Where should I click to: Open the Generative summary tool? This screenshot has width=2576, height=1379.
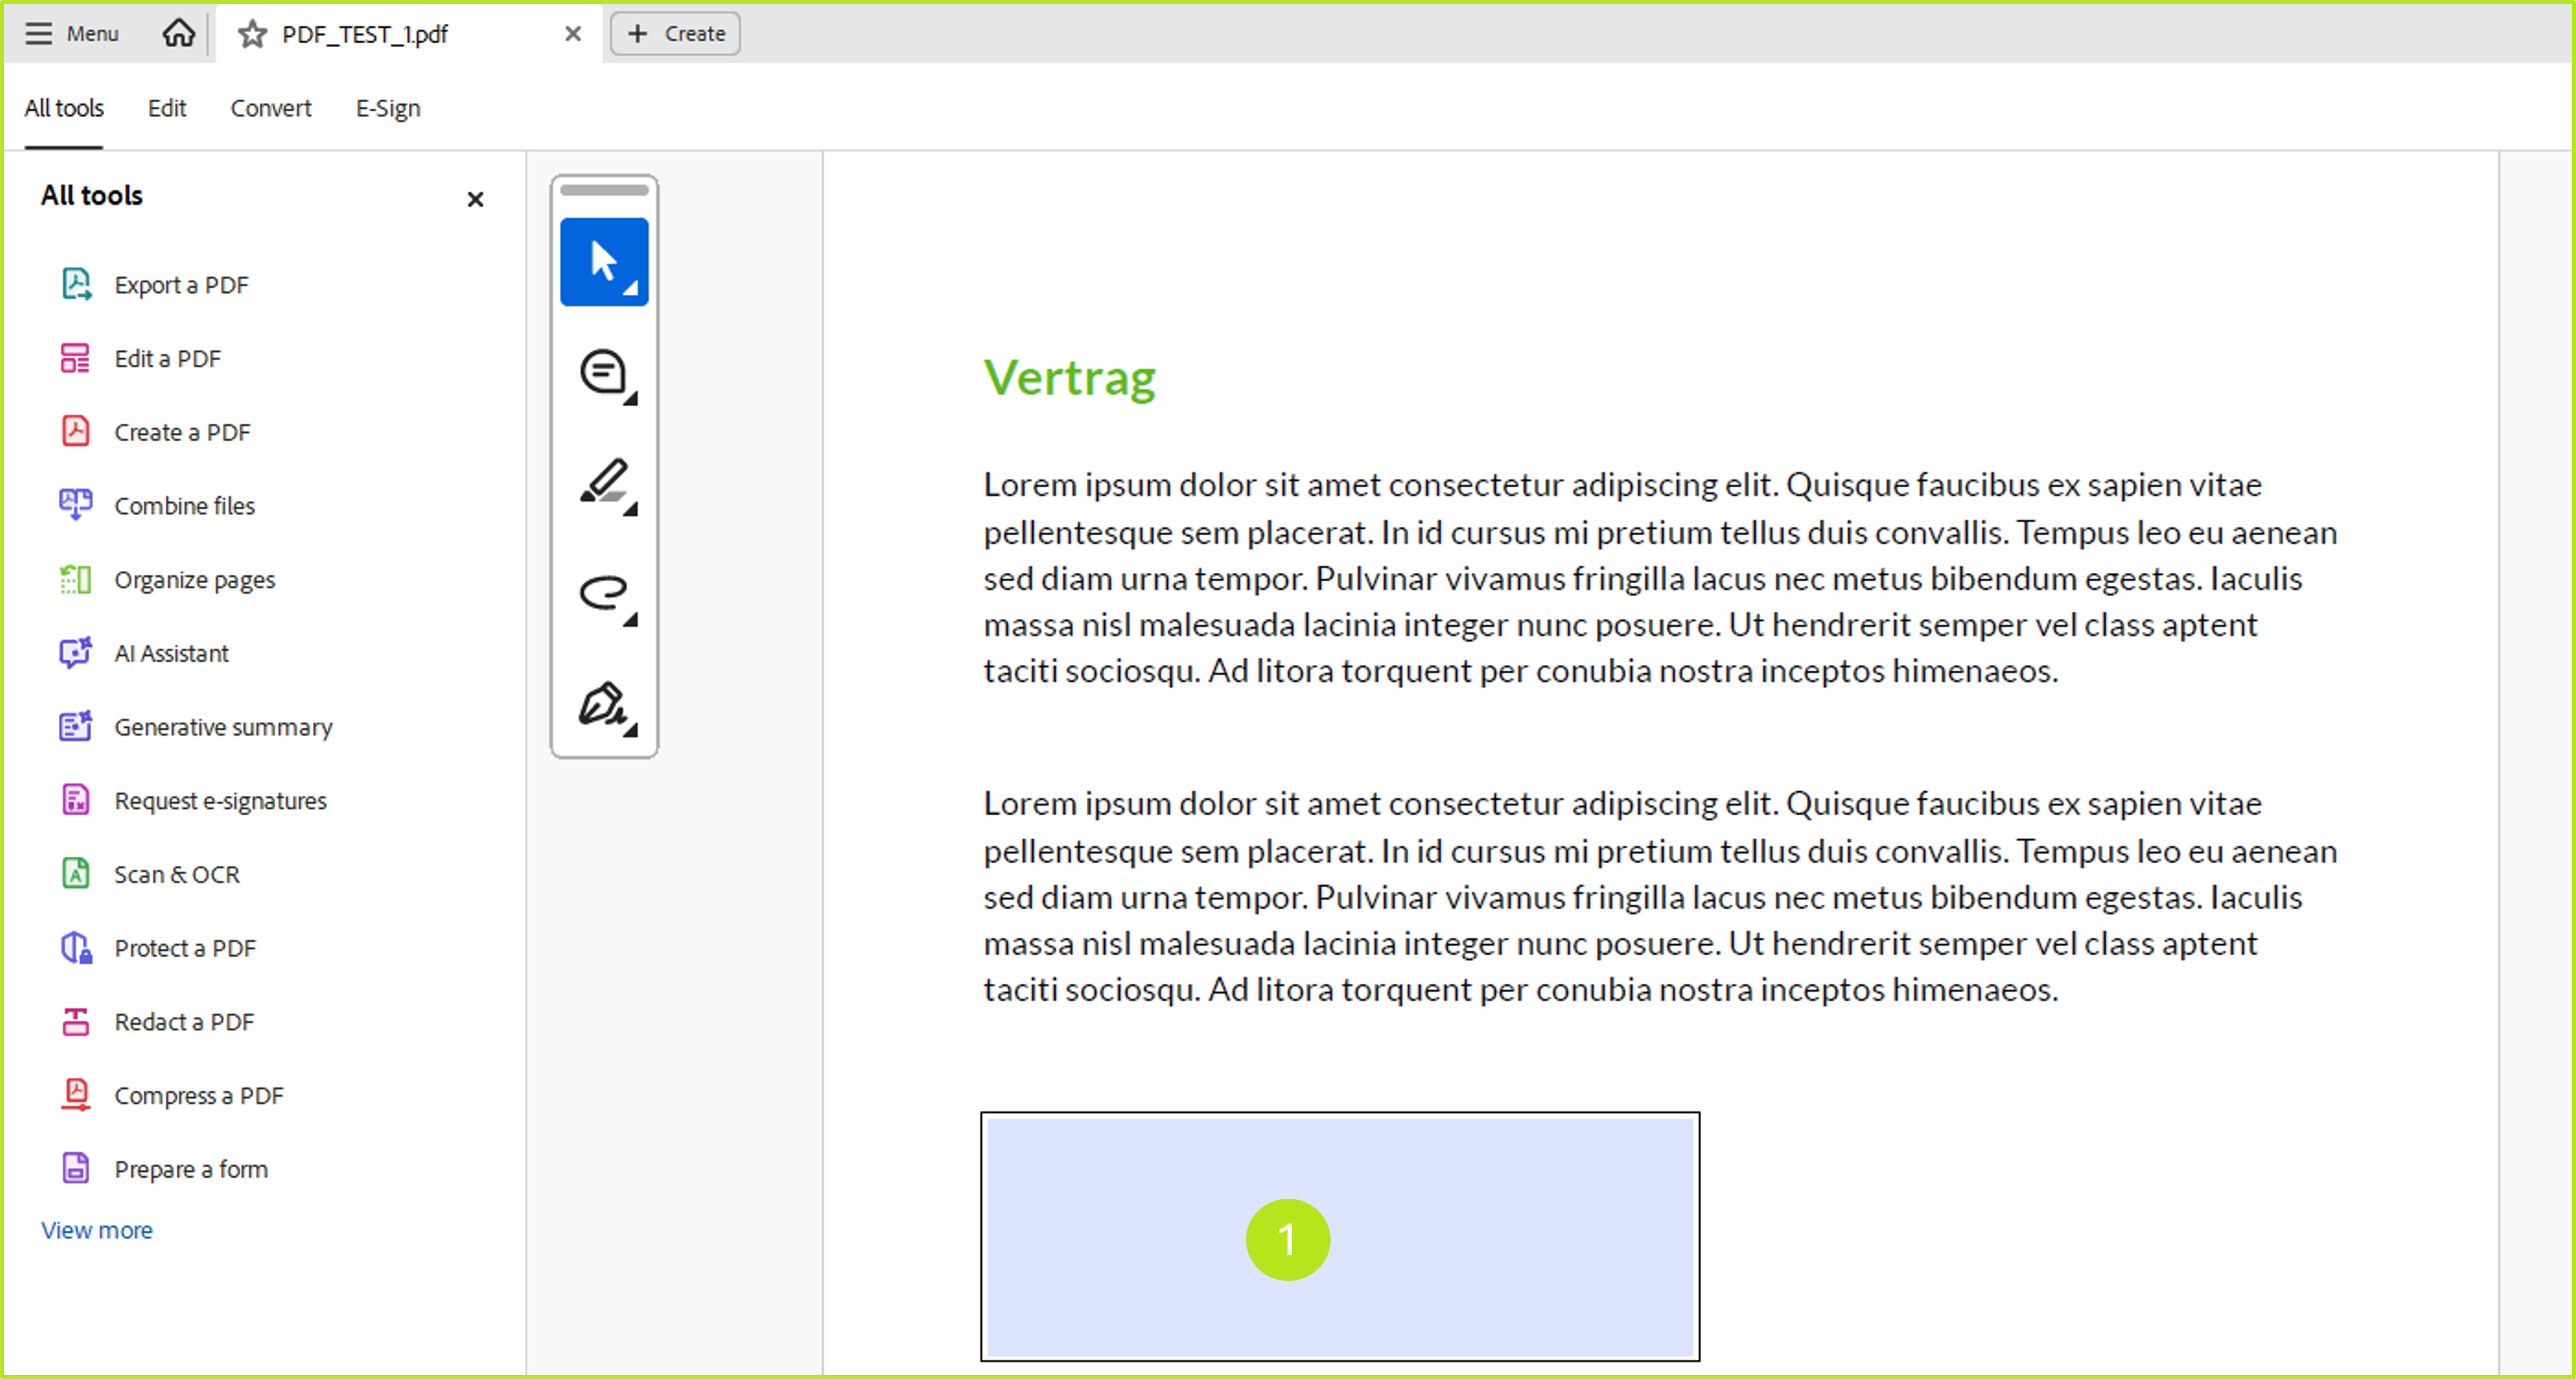click(223, 727)
